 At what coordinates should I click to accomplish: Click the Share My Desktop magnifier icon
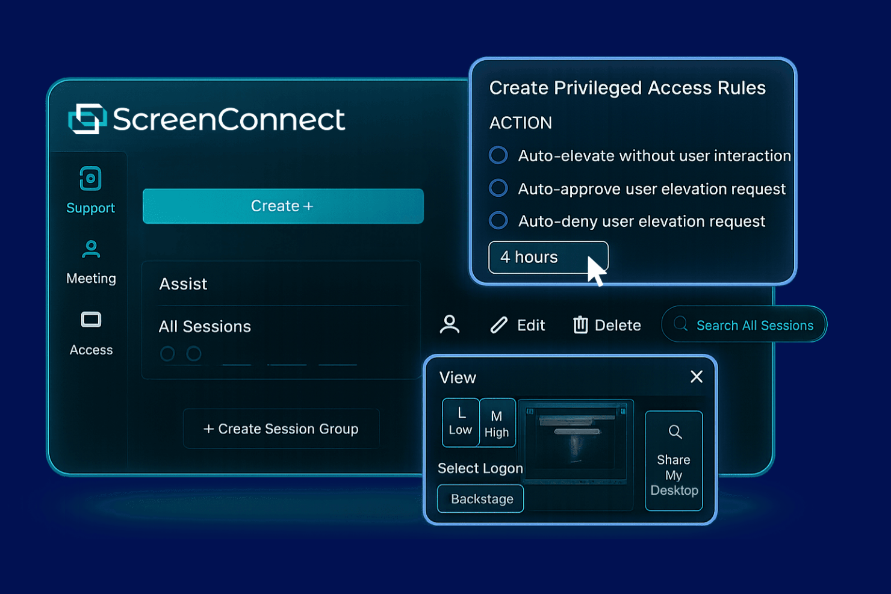(674, 431)
